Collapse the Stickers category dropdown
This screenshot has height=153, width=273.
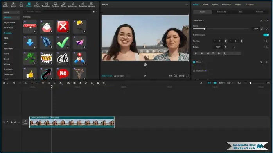(11, 18)
